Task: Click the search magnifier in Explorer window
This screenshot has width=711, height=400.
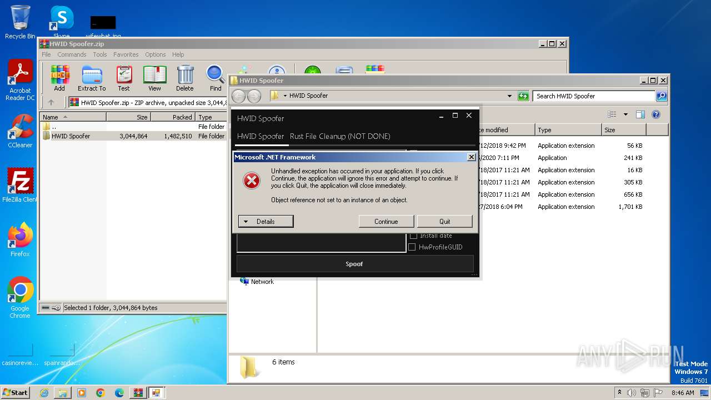Action: coord(661,96)
